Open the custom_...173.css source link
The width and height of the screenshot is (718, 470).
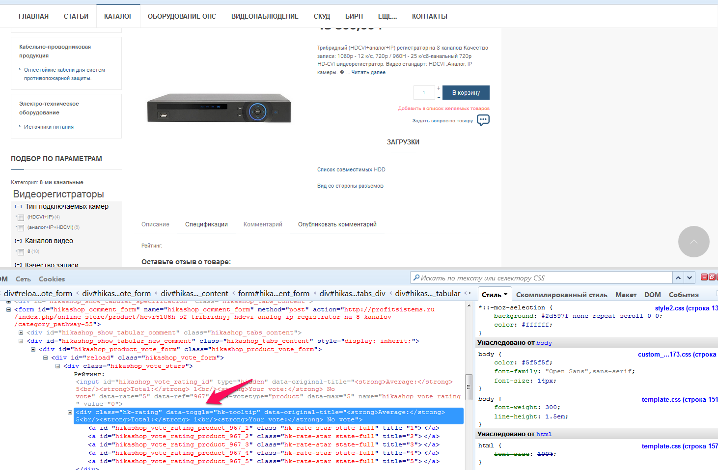point(677,354)
